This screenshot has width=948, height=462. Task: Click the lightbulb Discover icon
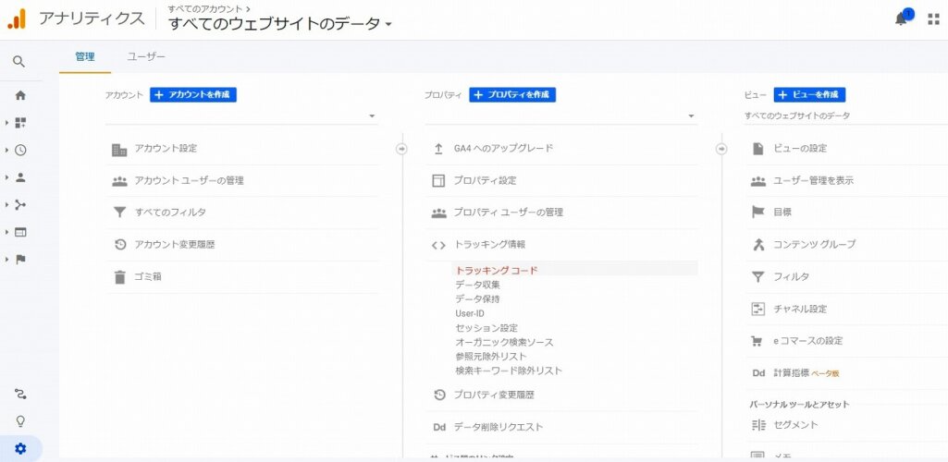click(x=20, y=421)
